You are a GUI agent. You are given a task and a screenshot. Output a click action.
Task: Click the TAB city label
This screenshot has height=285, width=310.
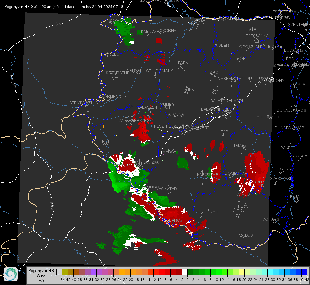[225, 132]
